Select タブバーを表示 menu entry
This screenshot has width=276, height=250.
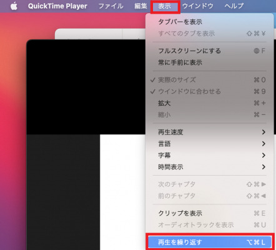(x=209, y=22)
